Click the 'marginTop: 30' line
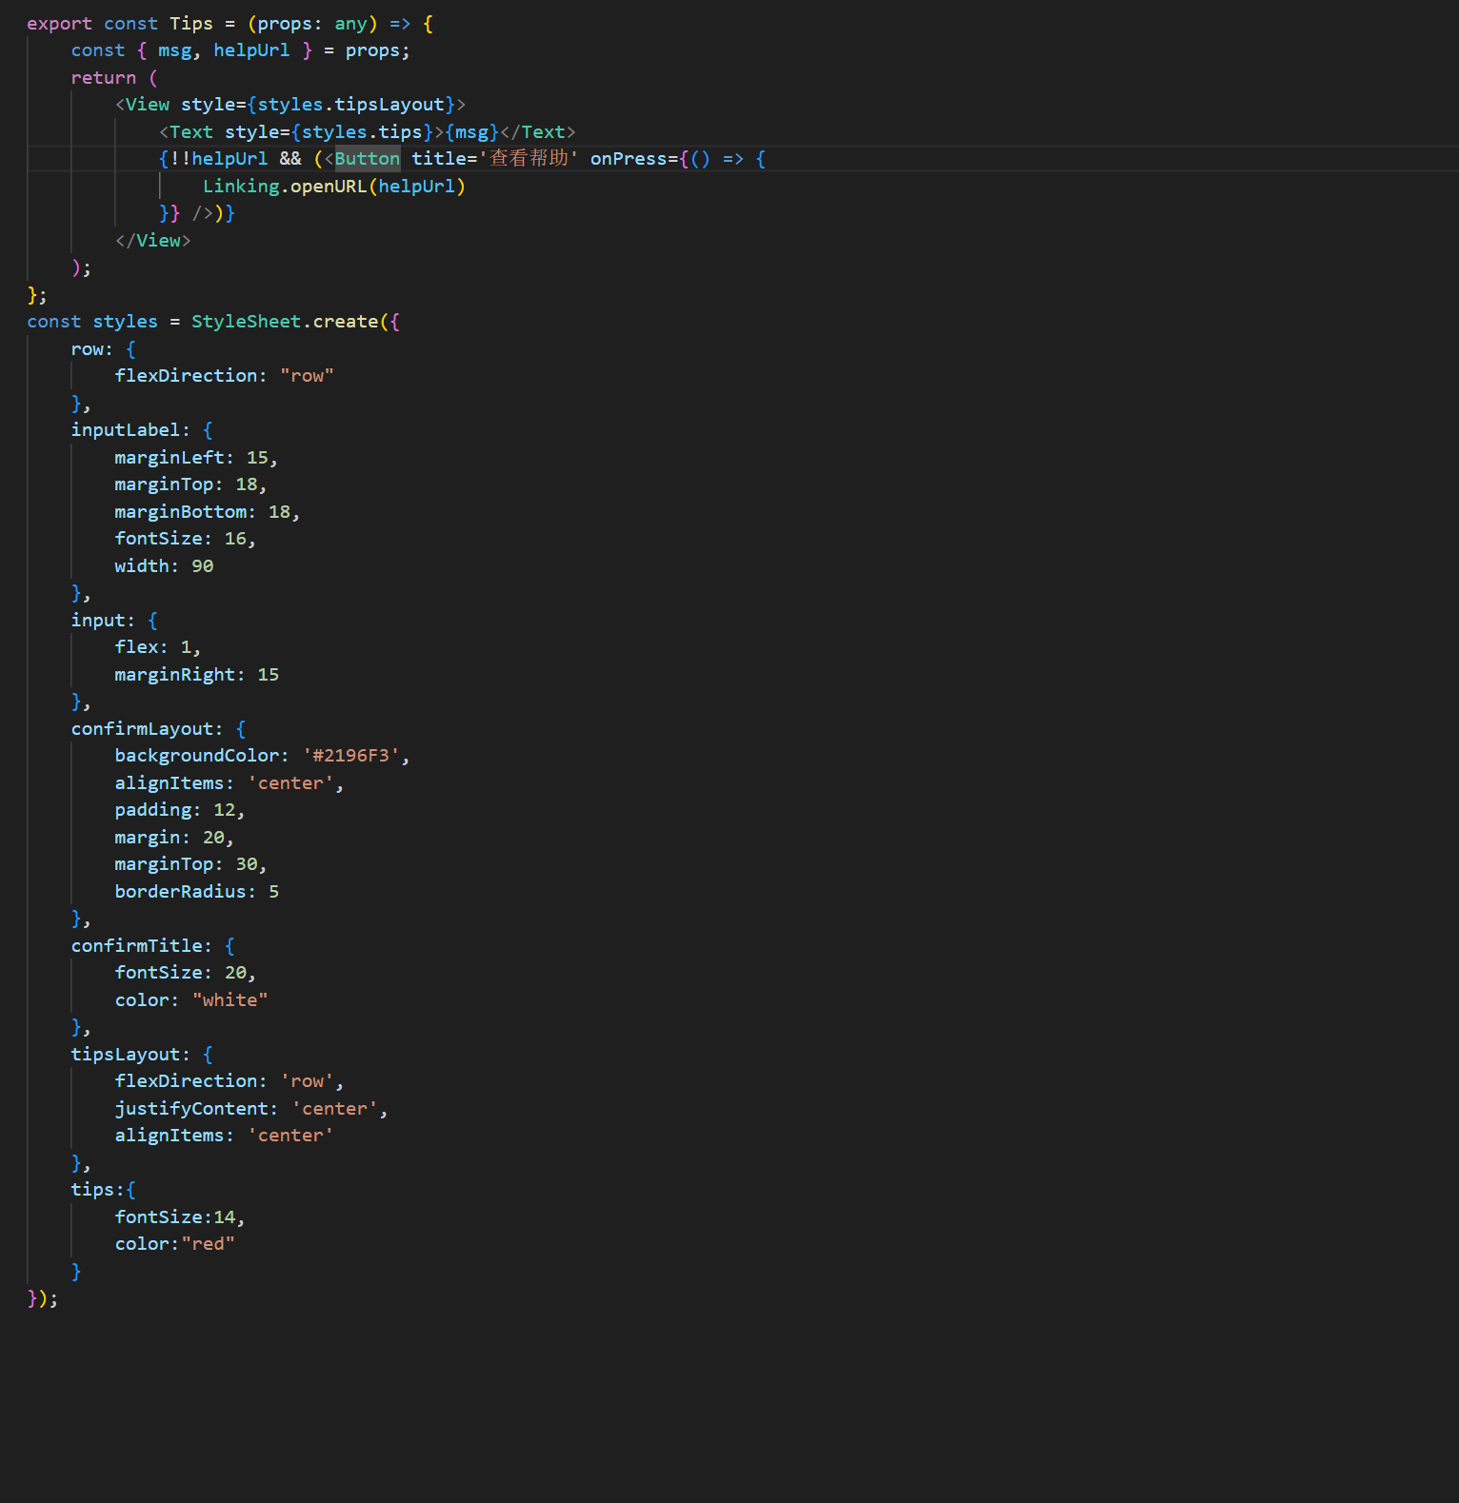The image size is (1459, 1503). point(190,863)
